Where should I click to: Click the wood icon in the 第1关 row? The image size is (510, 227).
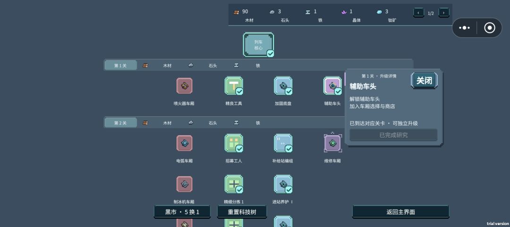[145, 65]
